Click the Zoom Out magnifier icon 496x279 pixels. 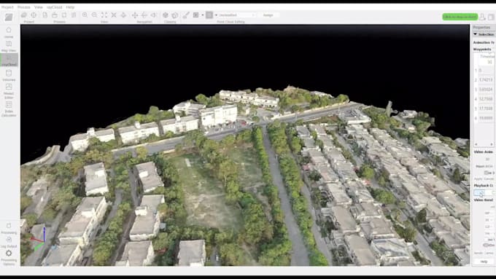(94, 15)
